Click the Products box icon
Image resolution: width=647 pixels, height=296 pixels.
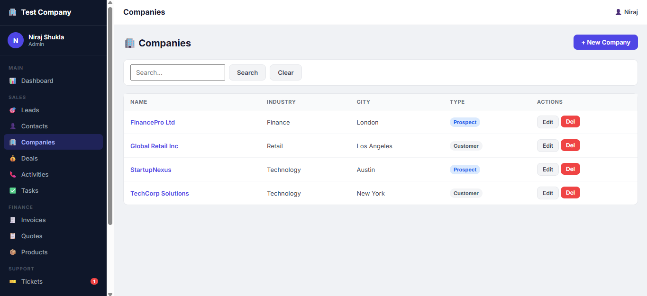[13, 252]
